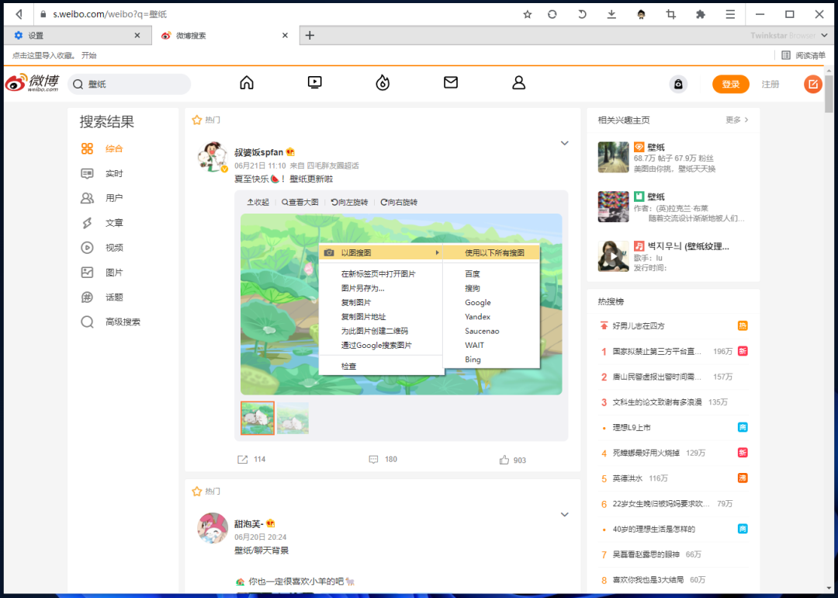This screenshot has width=838, height=598.
Task: Open the messages envelope icon
Action: [x=451, y=82]
